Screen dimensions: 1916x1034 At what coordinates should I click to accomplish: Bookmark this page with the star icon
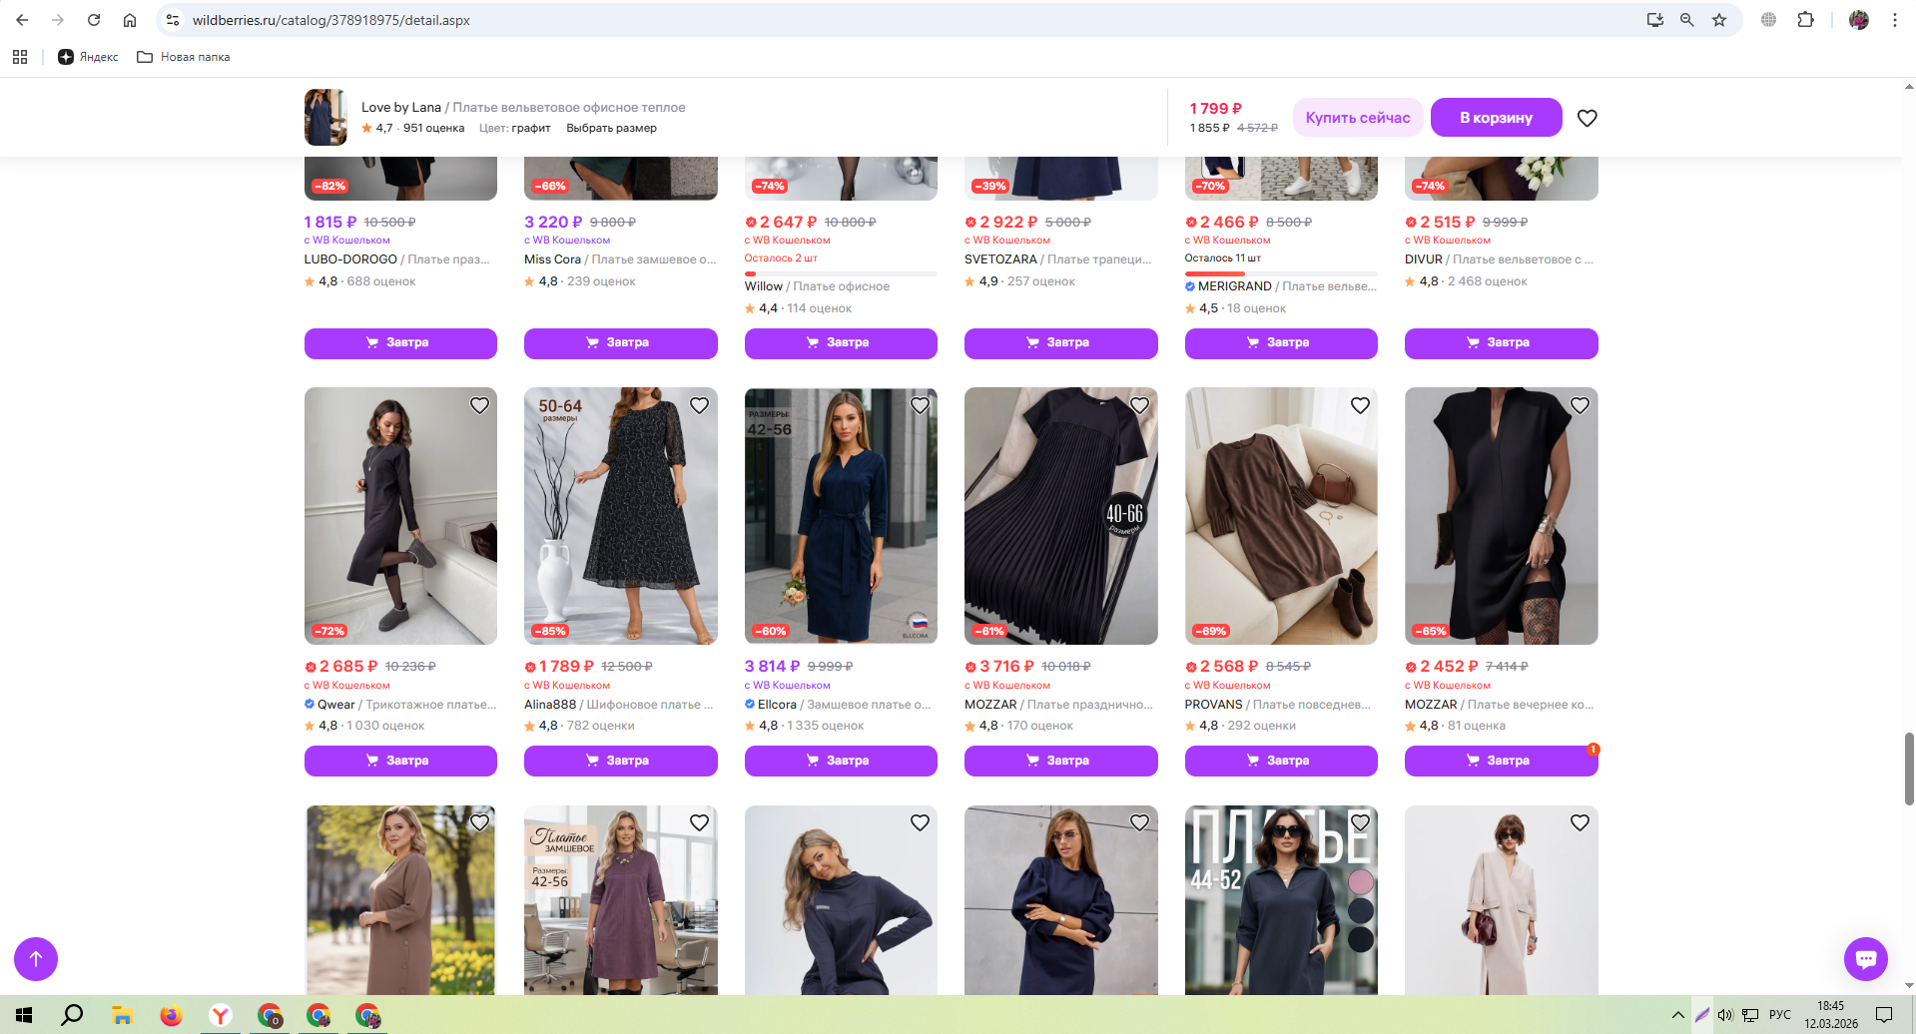pyautogui.click(x=1719, y=20)
